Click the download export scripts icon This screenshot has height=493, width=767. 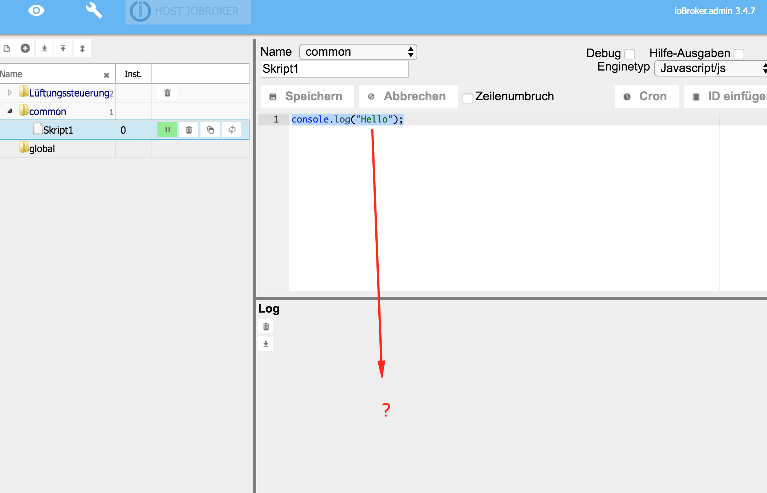(45, 48)
